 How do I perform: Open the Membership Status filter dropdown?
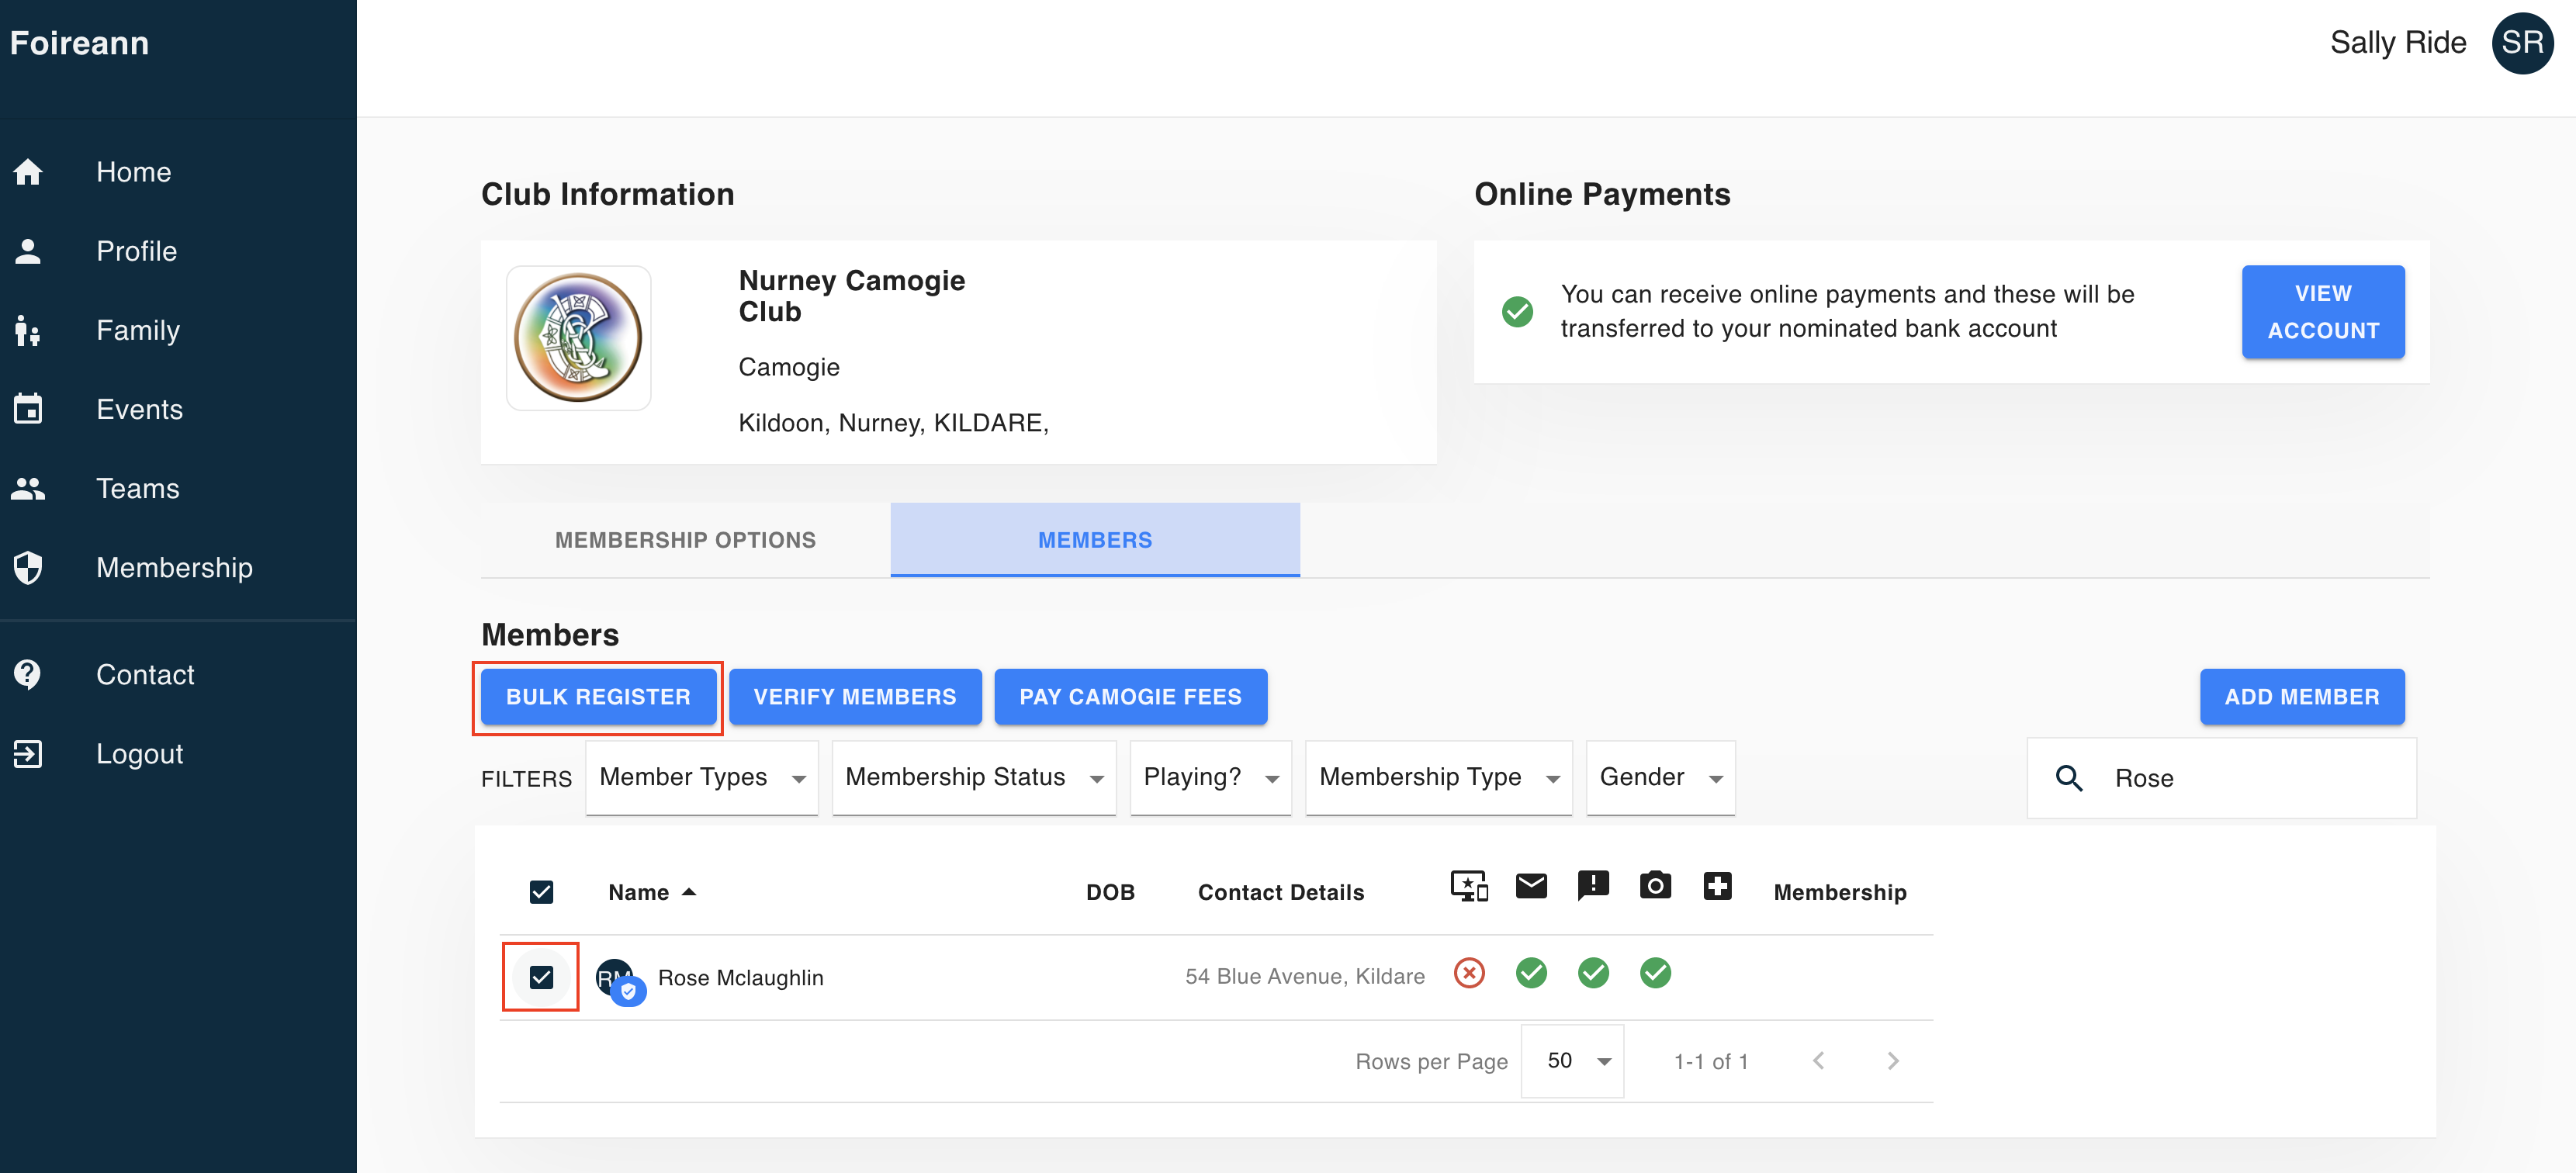click(x=974, y=778)
